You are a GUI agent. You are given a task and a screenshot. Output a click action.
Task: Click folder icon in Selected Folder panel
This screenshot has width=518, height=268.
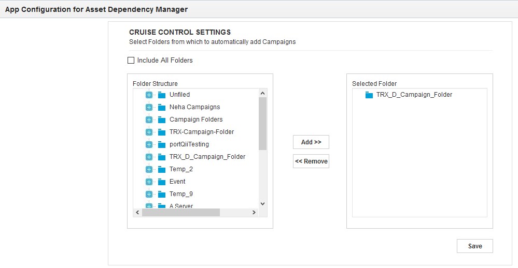(x=369, y=95)
